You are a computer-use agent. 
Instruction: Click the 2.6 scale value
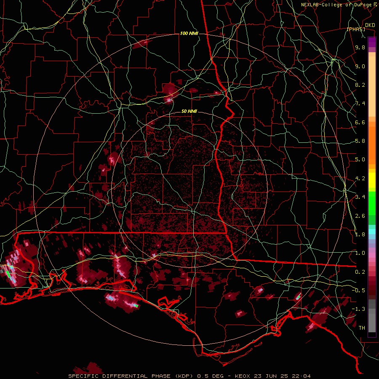[x=360, y=216]
